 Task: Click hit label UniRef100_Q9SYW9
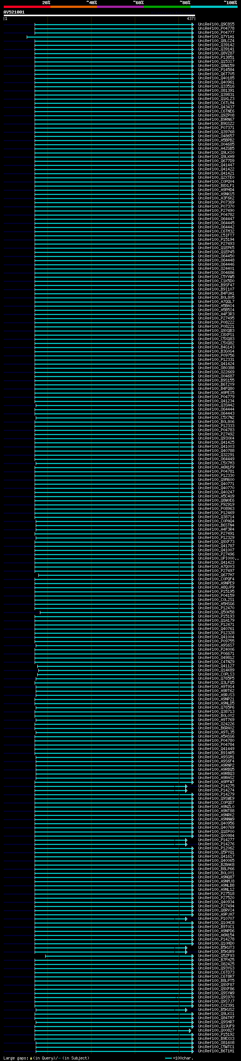coord(216,992)
